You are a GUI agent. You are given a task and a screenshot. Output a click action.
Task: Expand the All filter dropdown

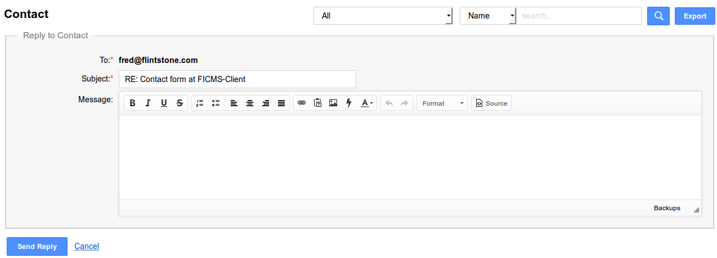pos(383,16)
